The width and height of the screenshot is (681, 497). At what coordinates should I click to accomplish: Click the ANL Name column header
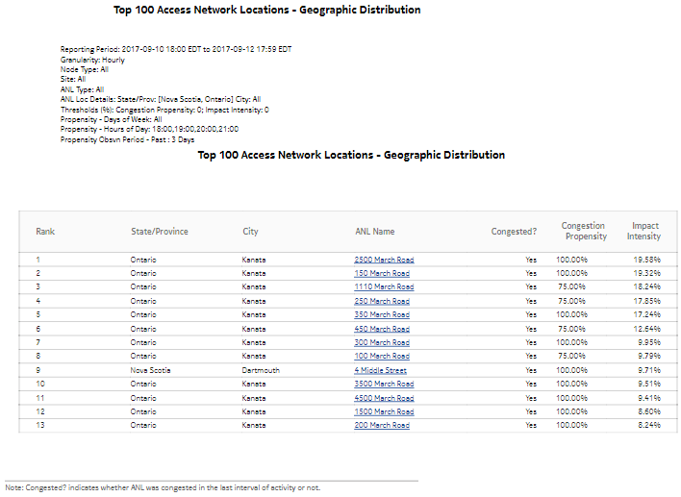pyautogui.click(x=375, y=232)
